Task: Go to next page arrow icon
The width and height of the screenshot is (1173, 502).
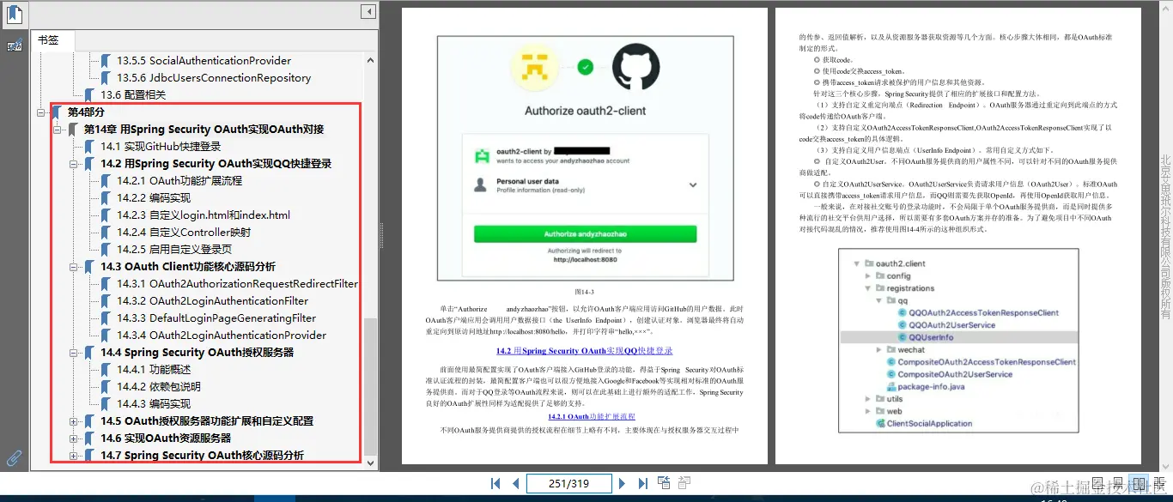Action: click(622, 483)
